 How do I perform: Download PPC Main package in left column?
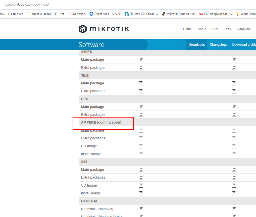coord(141,107)
